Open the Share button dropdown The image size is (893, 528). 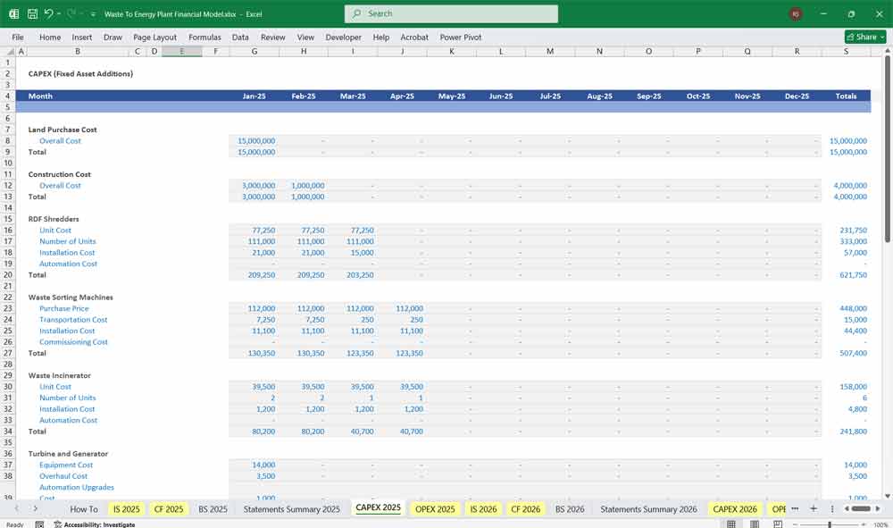881,37
